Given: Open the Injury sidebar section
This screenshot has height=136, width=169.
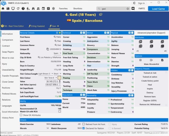Looking at the screenshot, I should tap(5, 64).
